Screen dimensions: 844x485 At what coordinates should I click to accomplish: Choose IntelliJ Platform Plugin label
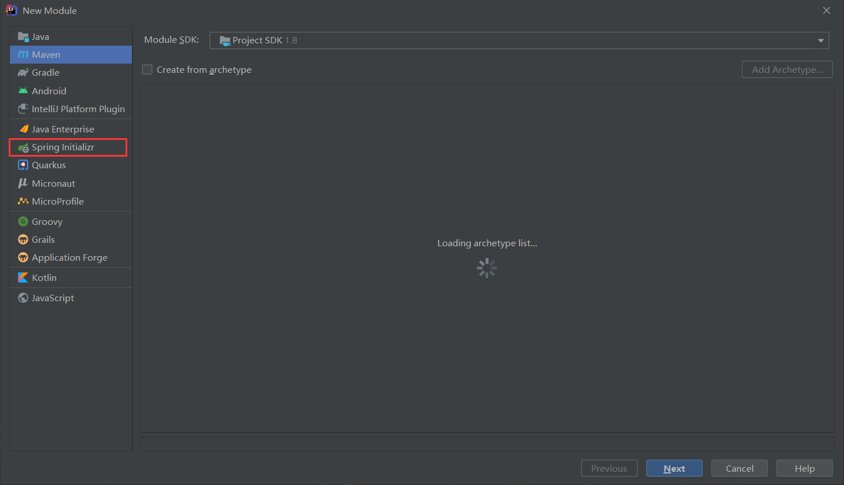tap(78, 109)
